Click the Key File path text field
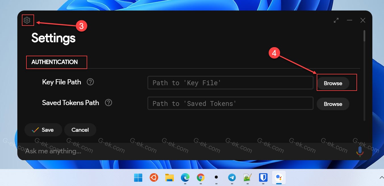Image resolution: width=384 pixels, height=186 pixels. (230, 83)
